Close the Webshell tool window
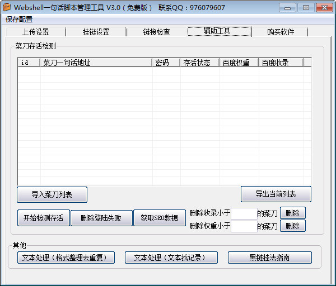The height and width of the screenshot is (286, 336). [324, 8]
